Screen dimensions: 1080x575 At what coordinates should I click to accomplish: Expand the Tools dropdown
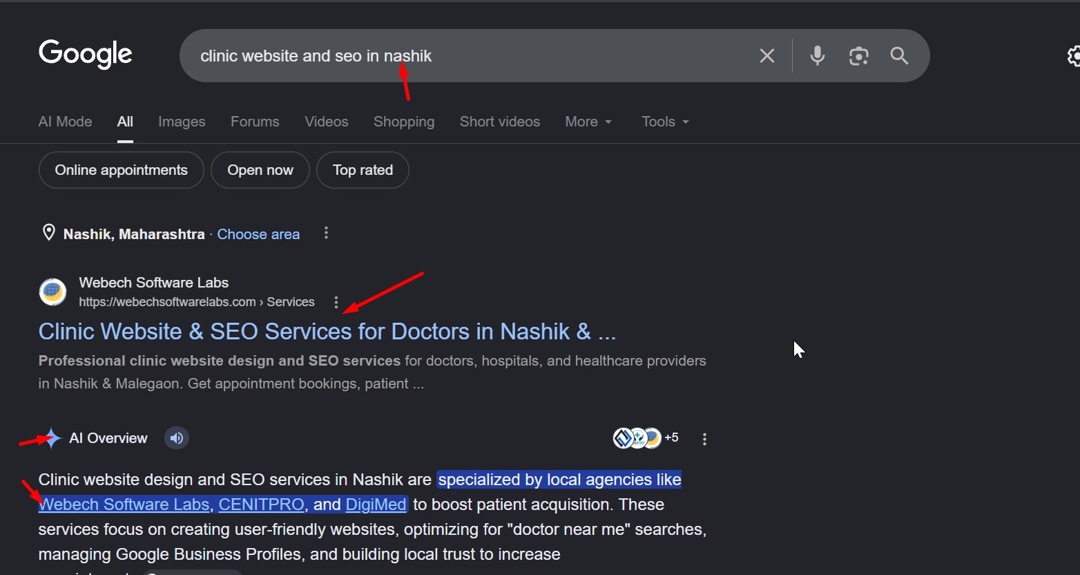(665, 122)
